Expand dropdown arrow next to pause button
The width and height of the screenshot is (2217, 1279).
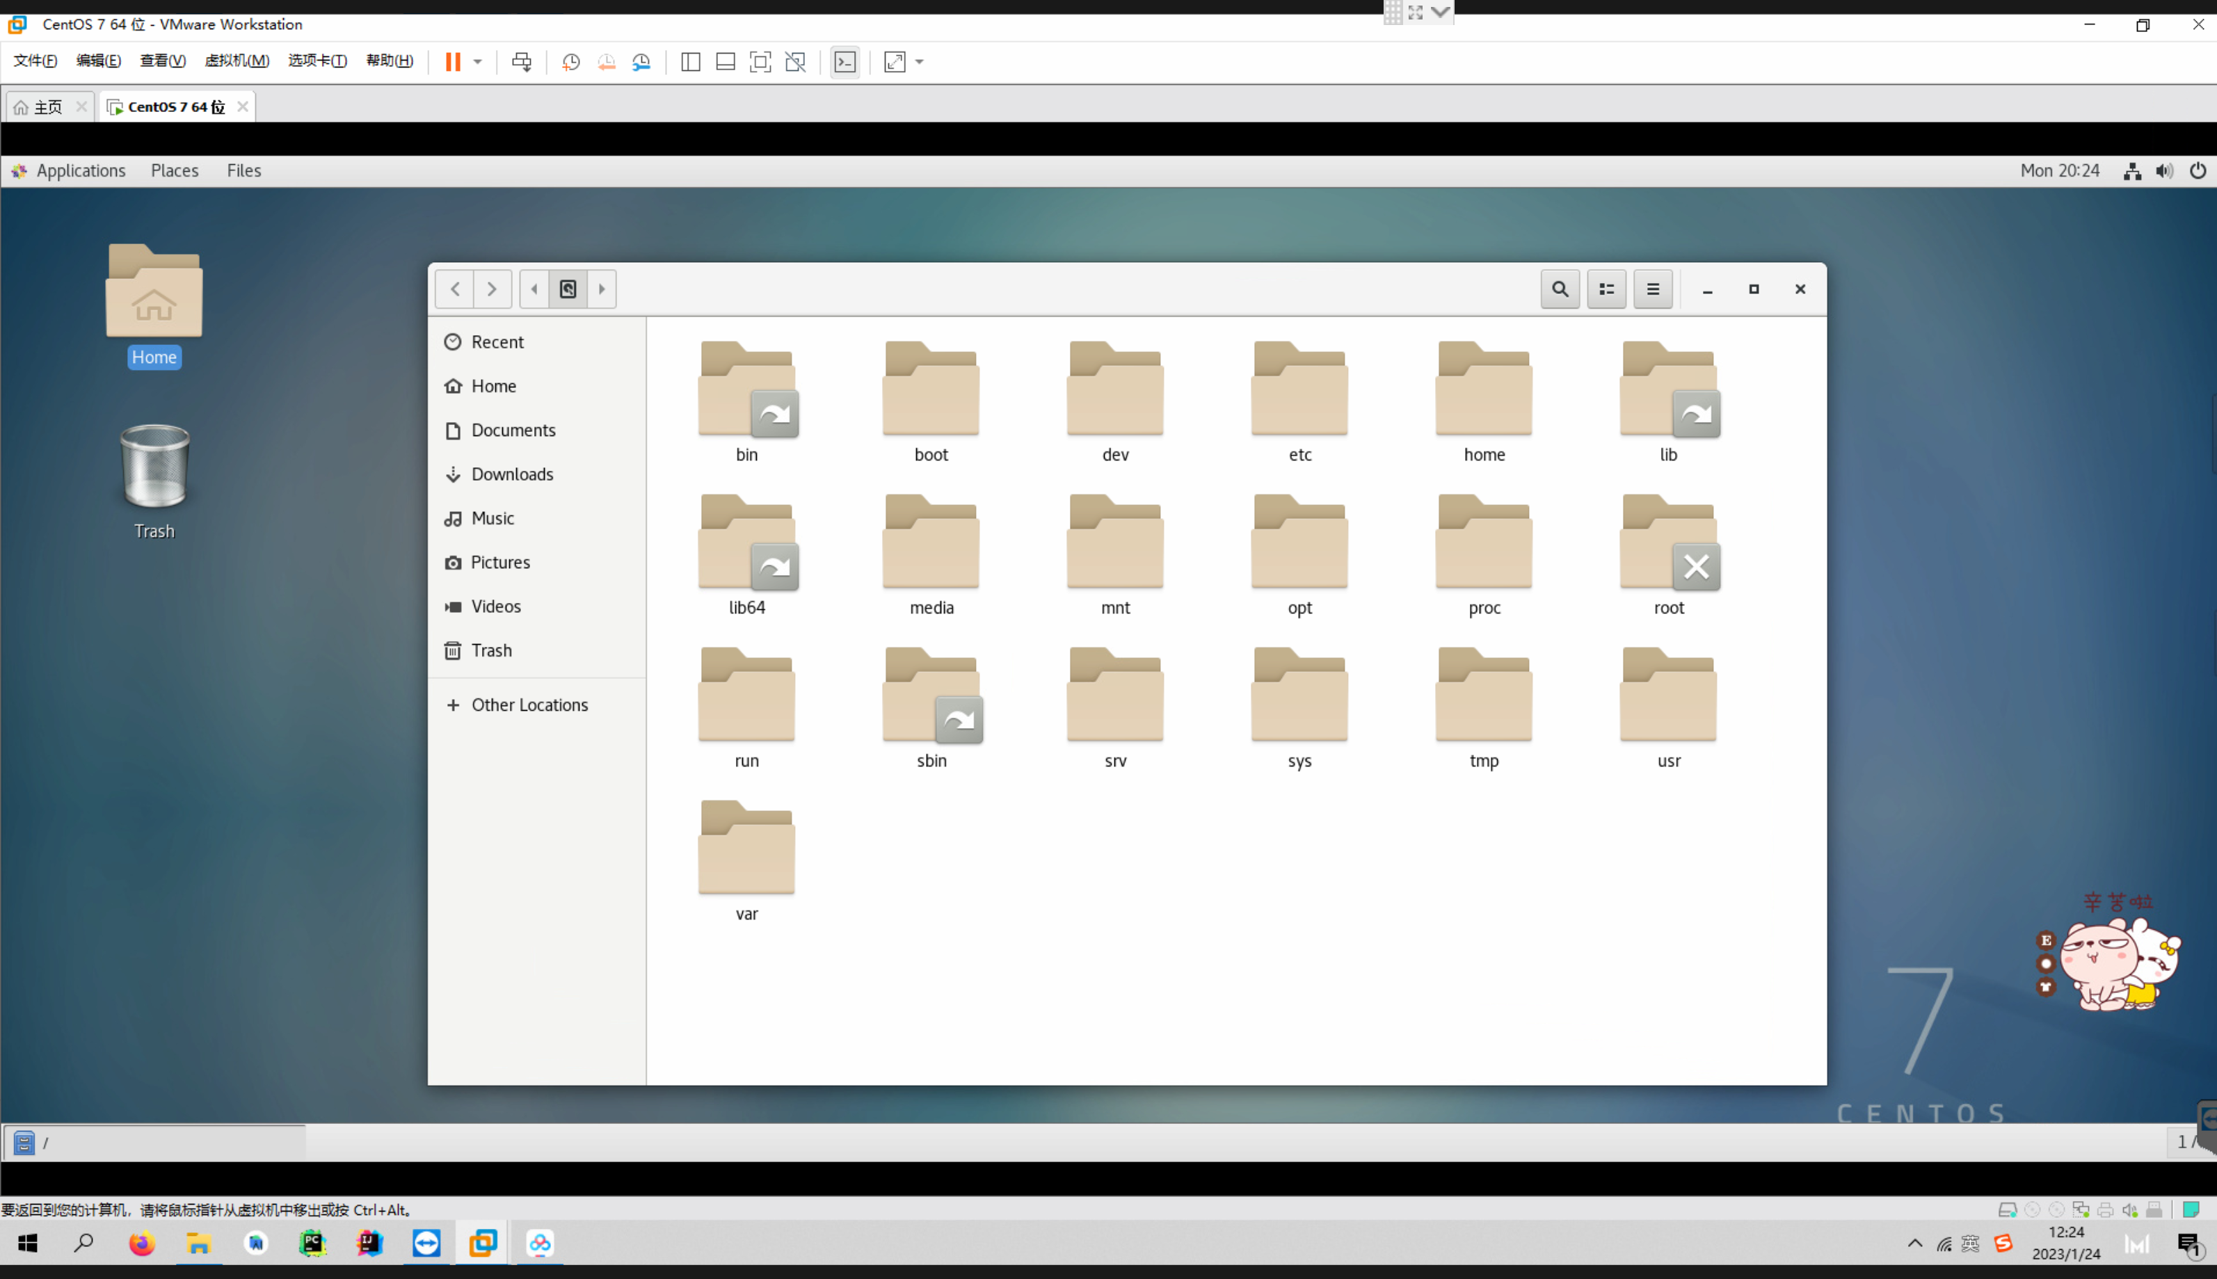tap(478, 61)
